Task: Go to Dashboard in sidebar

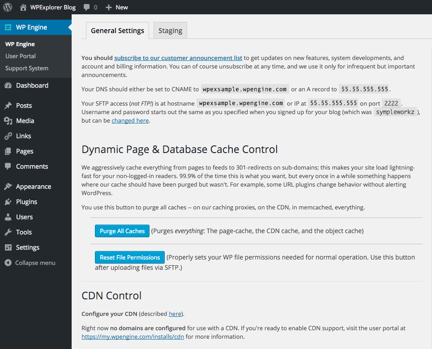Action: (x=32, y=85)
